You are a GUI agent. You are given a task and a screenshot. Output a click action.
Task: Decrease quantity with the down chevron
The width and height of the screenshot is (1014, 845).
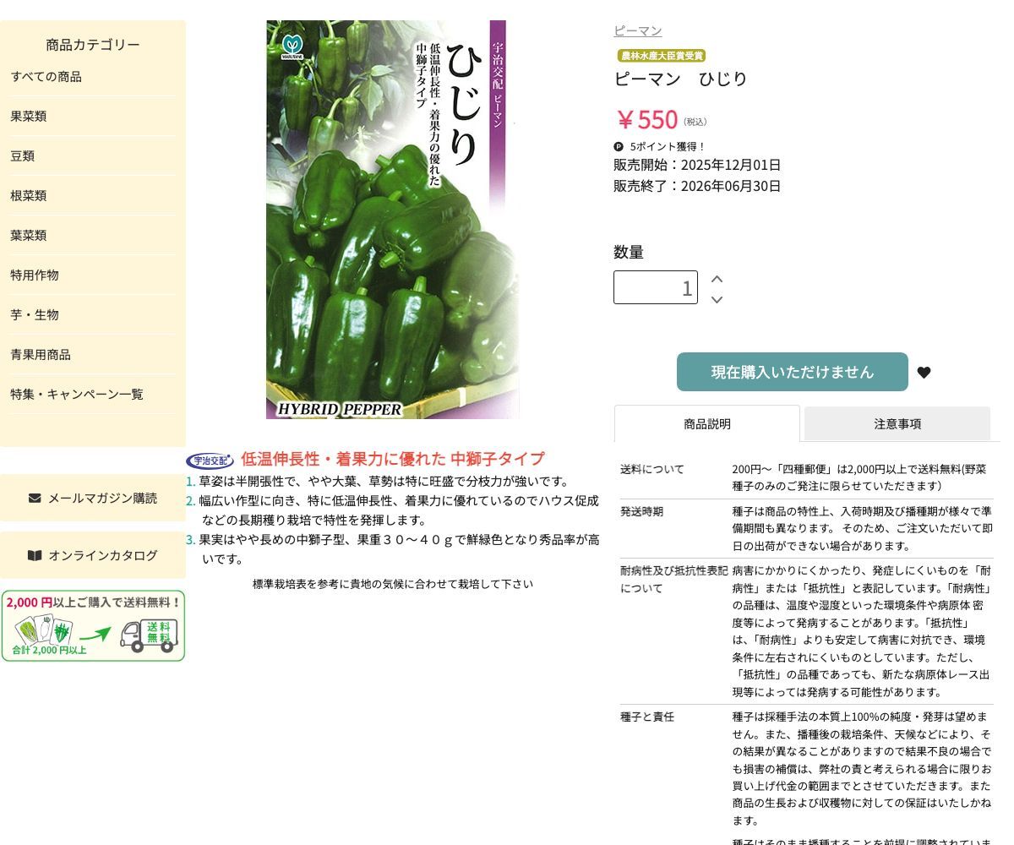coord(717,299)
